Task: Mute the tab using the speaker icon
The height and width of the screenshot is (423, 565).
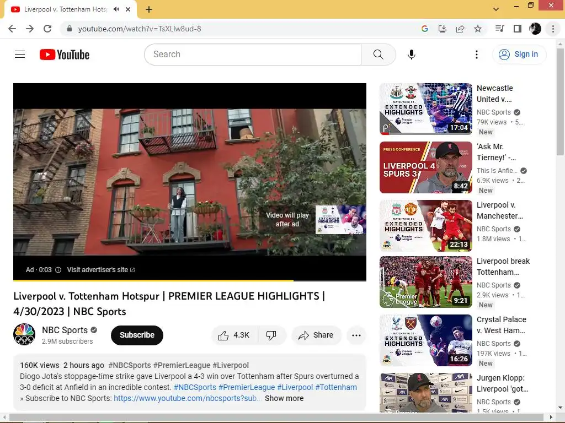Action: [116, 9]
